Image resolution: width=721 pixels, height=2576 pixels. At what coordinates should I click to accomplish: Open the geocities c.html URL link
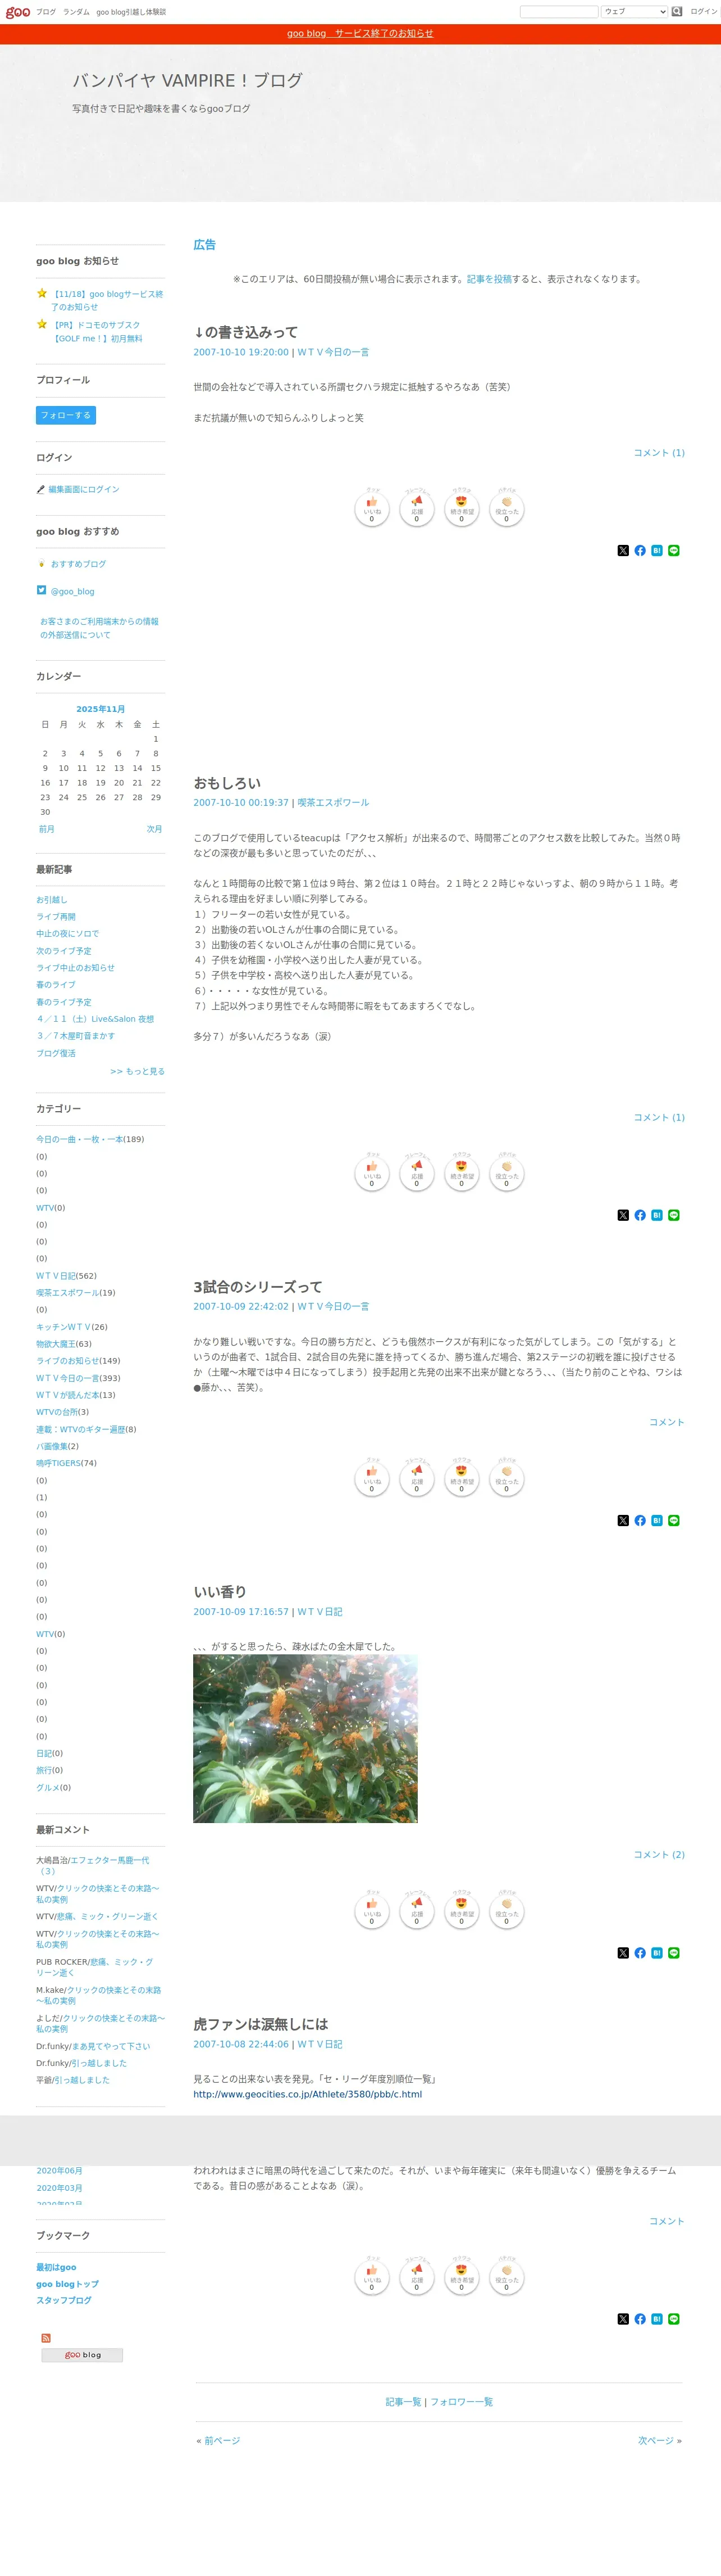click(308, 2094)
